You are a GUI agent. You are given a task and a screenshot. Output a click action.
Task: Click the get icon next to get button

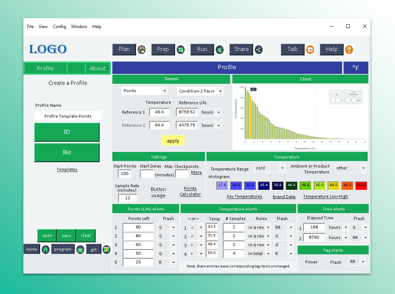point(107,250)
